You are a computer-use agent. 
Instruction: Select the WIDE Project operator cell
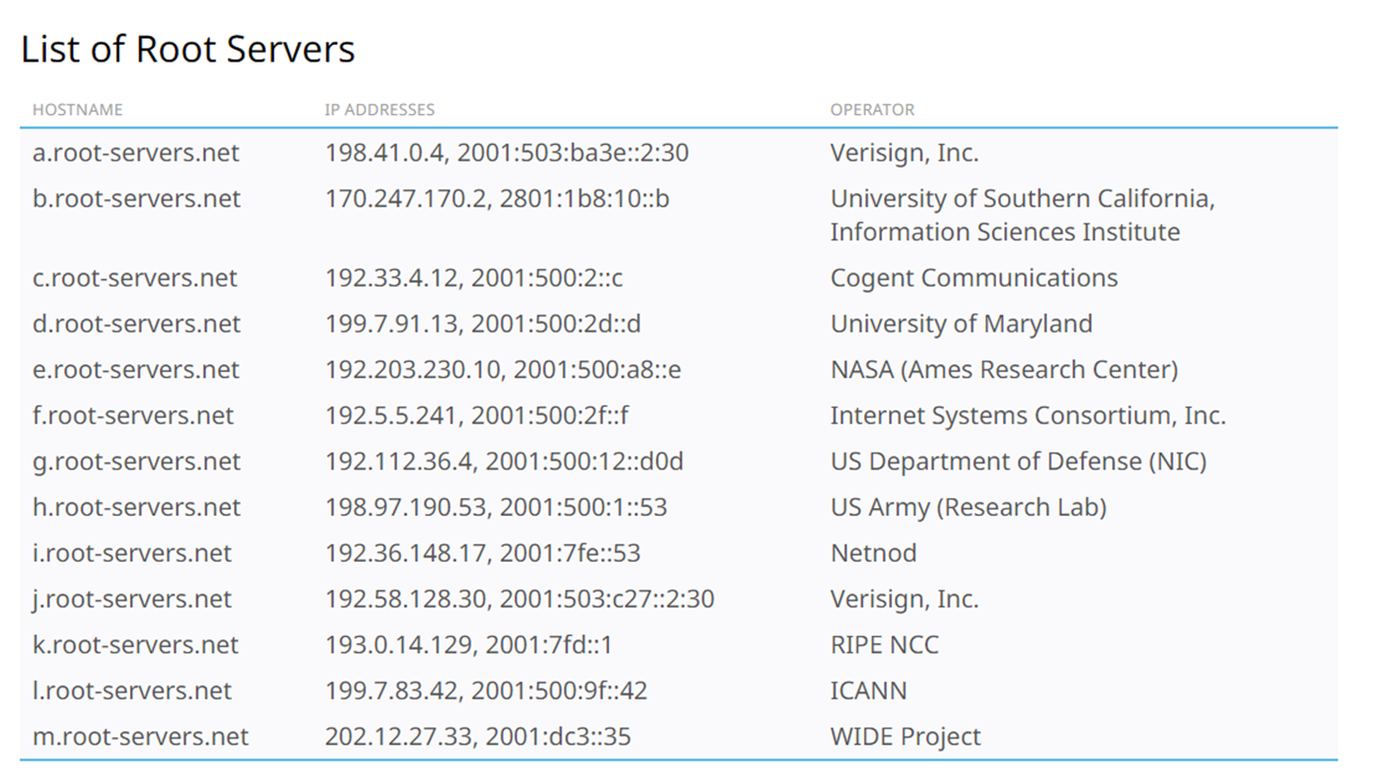point(905,736)
